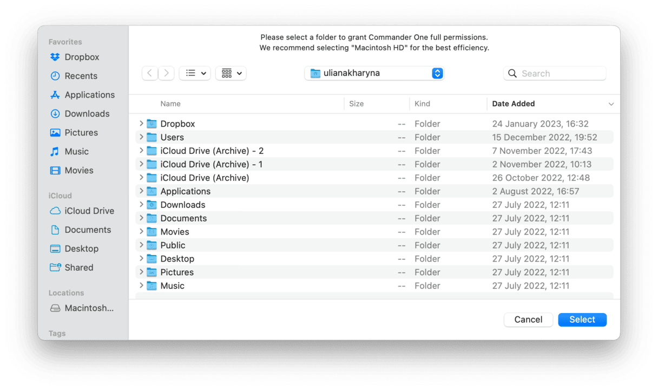
Task: Select the iCloud Drive (Archive) - 1 name
Action: [x=212, y=164]
